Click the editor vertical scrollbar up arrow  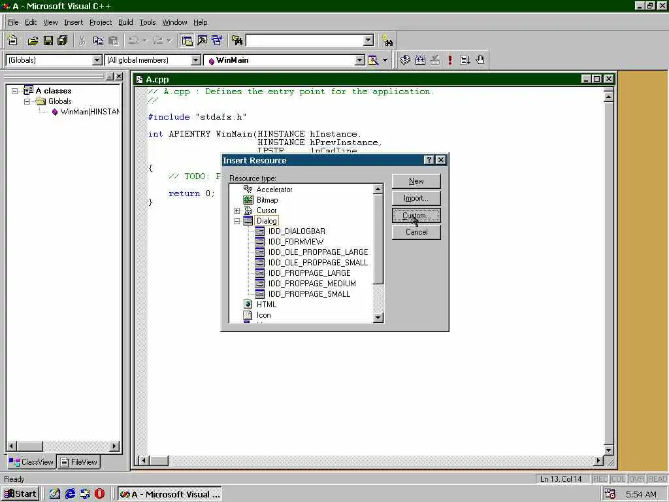[x=608, y=97]
